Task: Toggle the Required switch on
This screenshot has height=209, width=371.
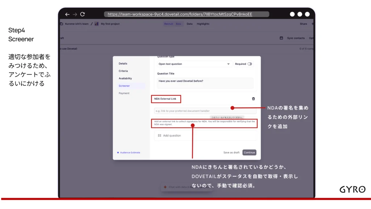Action: coord(250,64)
